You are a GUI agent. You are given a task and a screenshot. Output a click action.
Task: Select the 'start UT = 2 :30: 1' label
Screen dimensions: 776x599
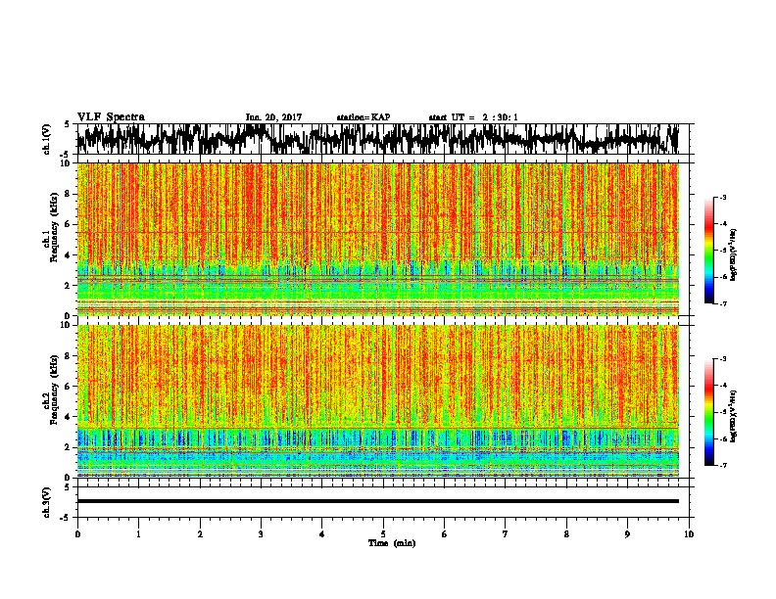coord(473,117)
